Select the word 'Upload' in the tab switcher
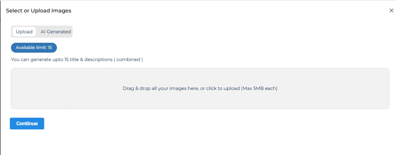Viewport: 397px width, 155px height. [x=24, y=32]
